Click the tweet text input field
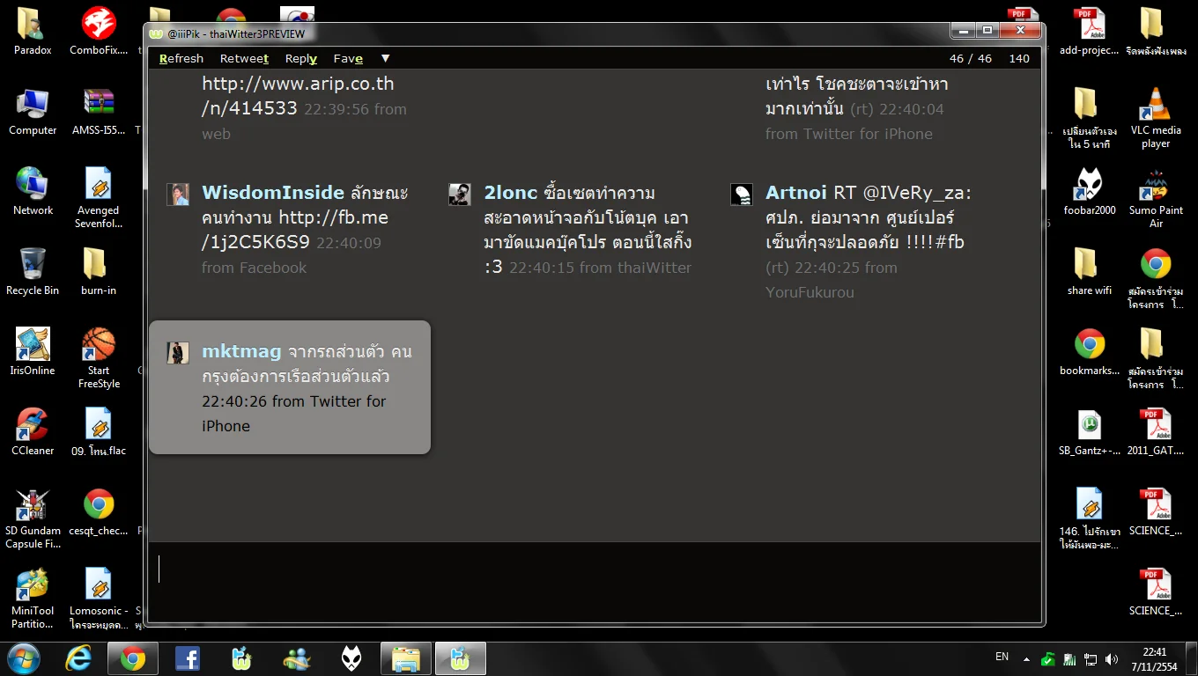This screenshot has width=1198, height=676. click(x=595, y=570)
